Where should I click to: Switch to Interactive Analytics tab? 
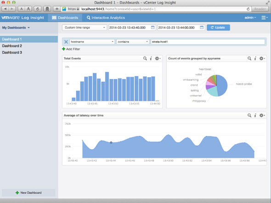pos(106,17)
